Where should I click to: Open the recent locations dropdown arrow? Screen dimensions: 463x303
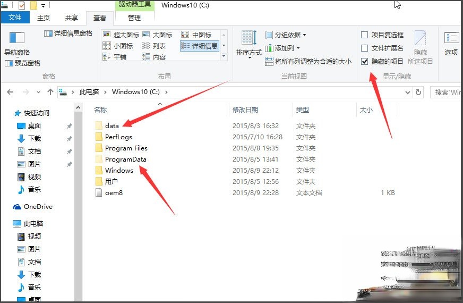[38, 92]
